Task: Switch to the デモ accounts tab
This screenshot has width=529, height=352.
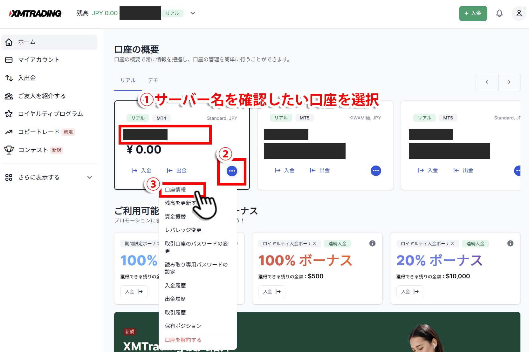Action: click(153, 81)
